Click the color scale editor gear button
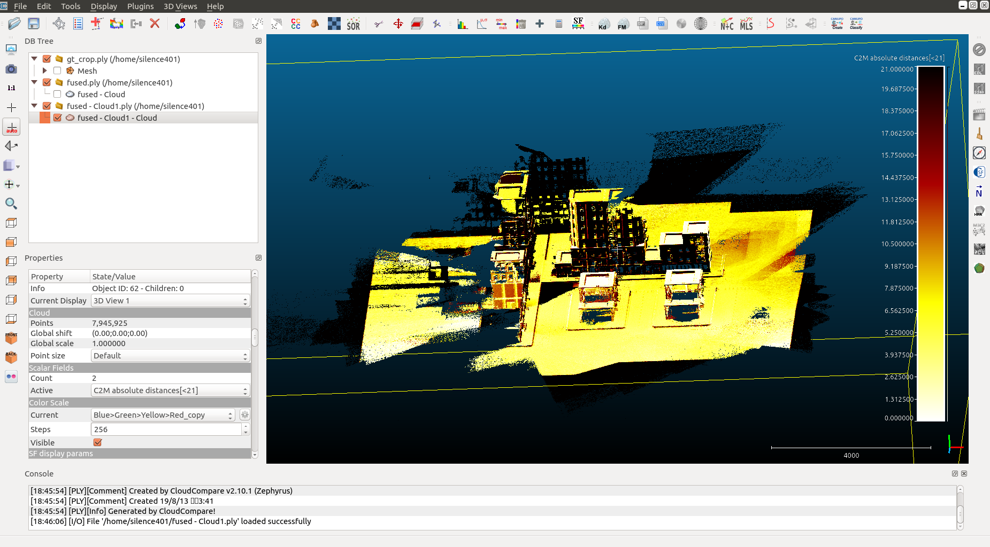The image size is (990, 547). pyautogui.click(x=244, y=415)
